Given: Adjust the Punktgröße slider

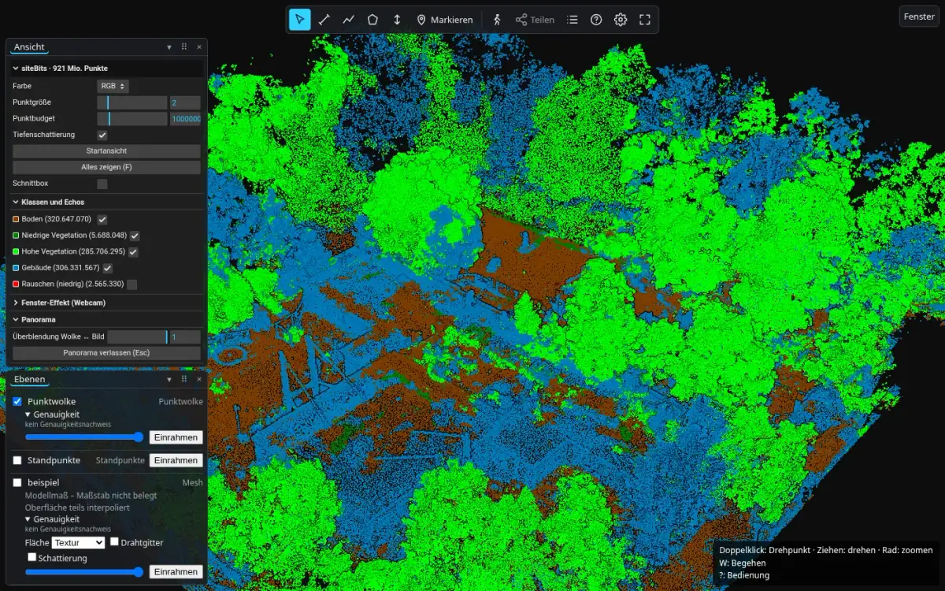Looking at the screenshot, I should pos(132,102).
